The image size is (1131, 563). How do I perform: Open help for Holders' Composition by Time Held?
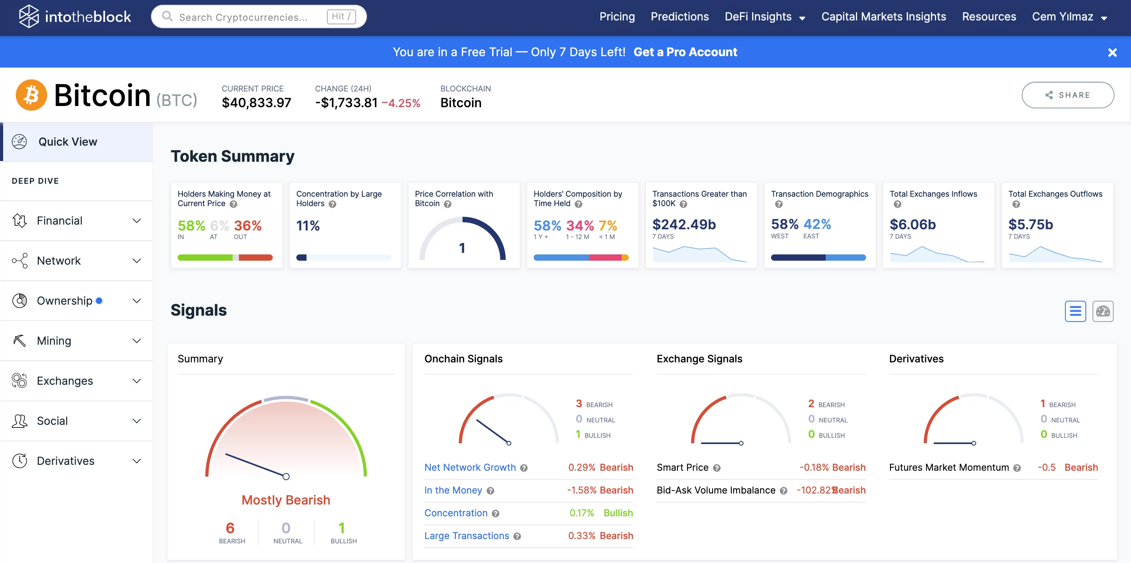click(x=578, y=204)
